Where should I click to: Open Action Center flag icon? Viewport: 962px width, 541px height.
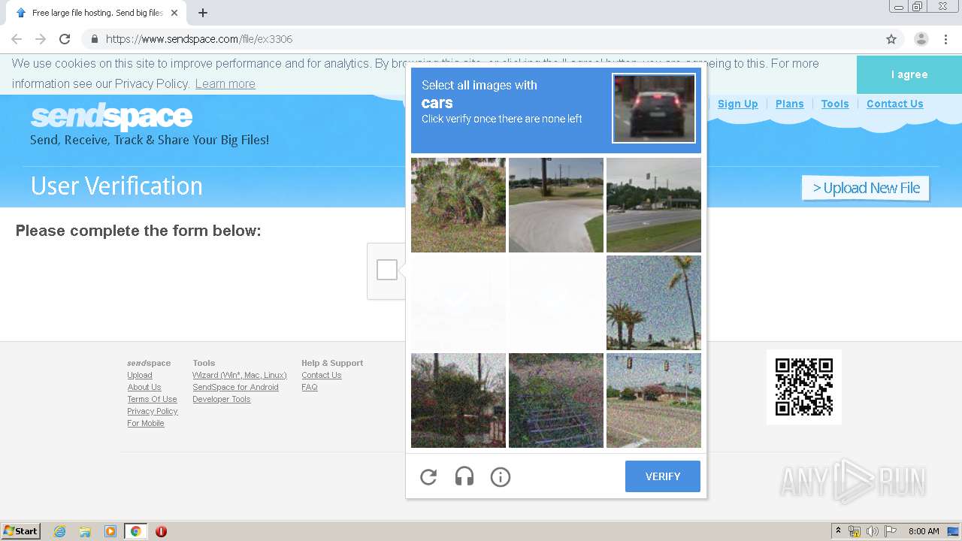click(891, 531)
